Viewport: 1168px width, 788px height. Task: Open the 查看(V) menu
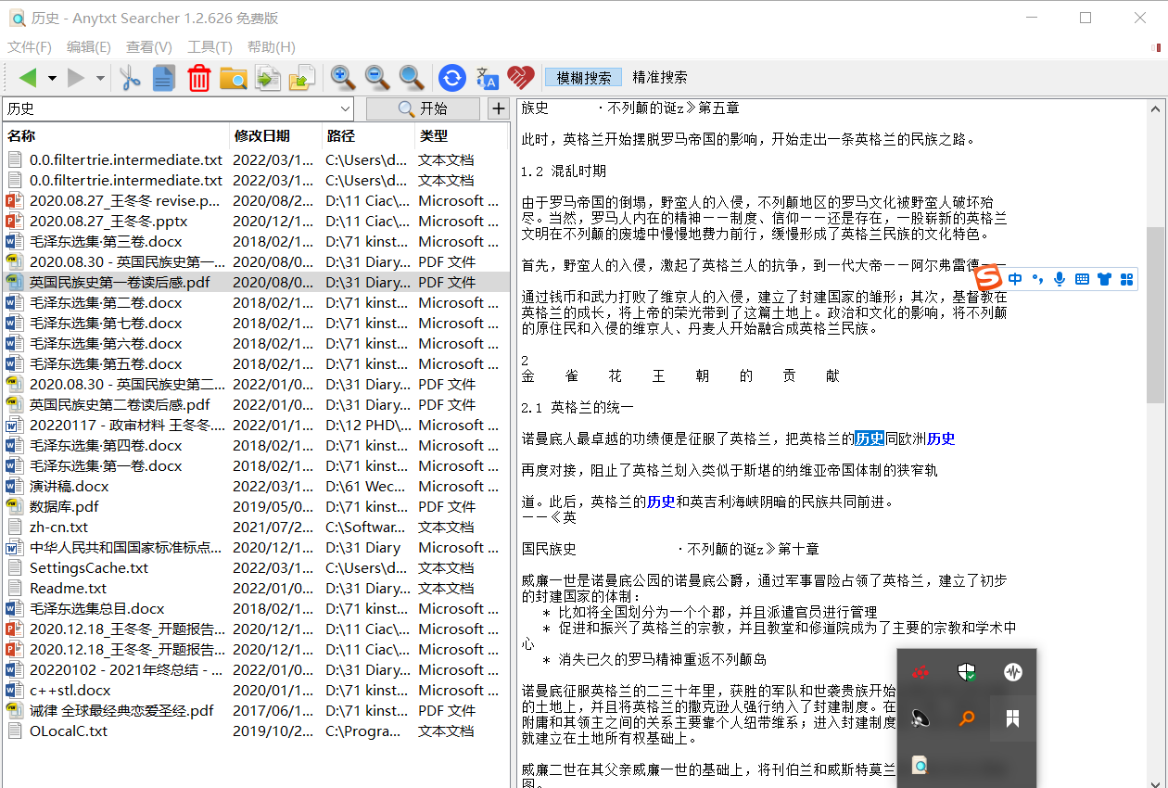[x=148, y=46]
